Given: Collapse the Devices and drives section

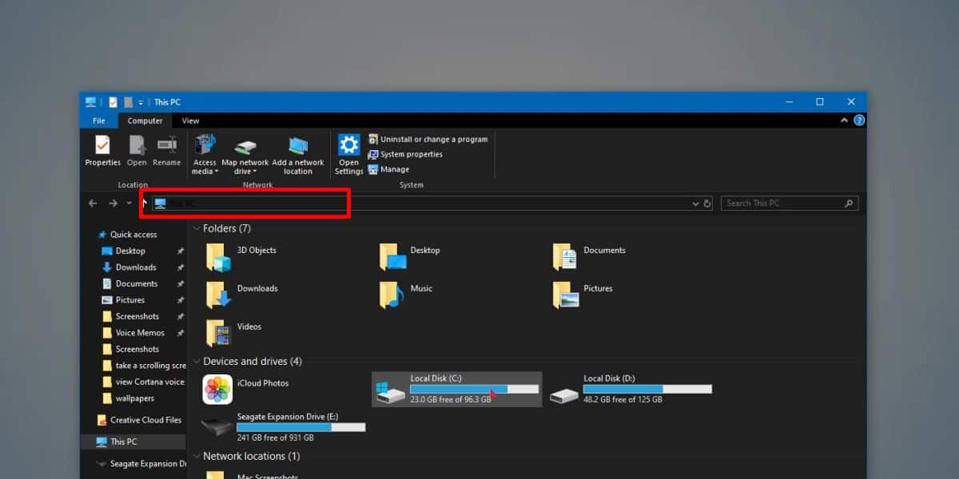Looking at the screenshot, I should pos(197,361).
